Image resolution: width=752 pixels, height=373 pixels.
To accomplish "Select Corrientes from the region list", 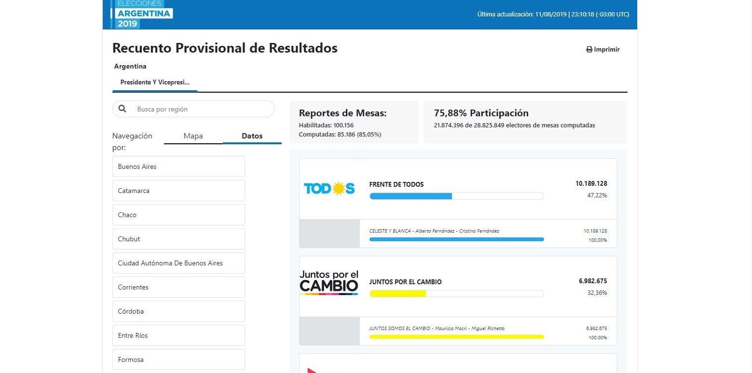I will point(178,287).
